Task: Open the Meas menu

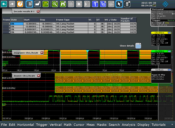Action: (91, 125)
